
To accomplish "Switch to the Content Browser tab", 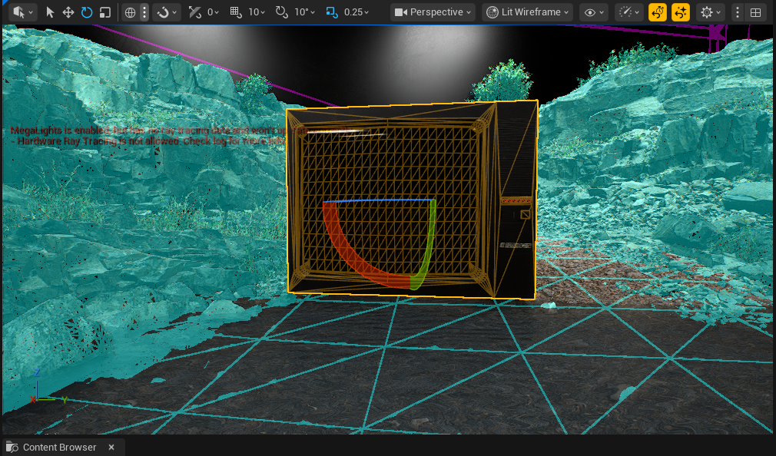I will point(61,447).
